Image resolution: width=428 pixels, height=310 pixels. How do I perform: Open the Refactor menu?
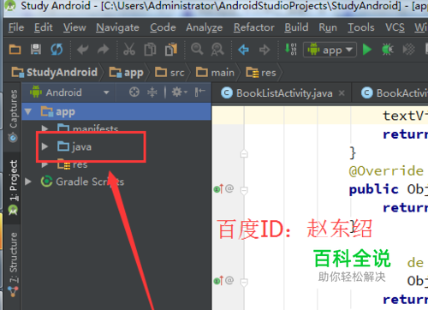[254, 27]
